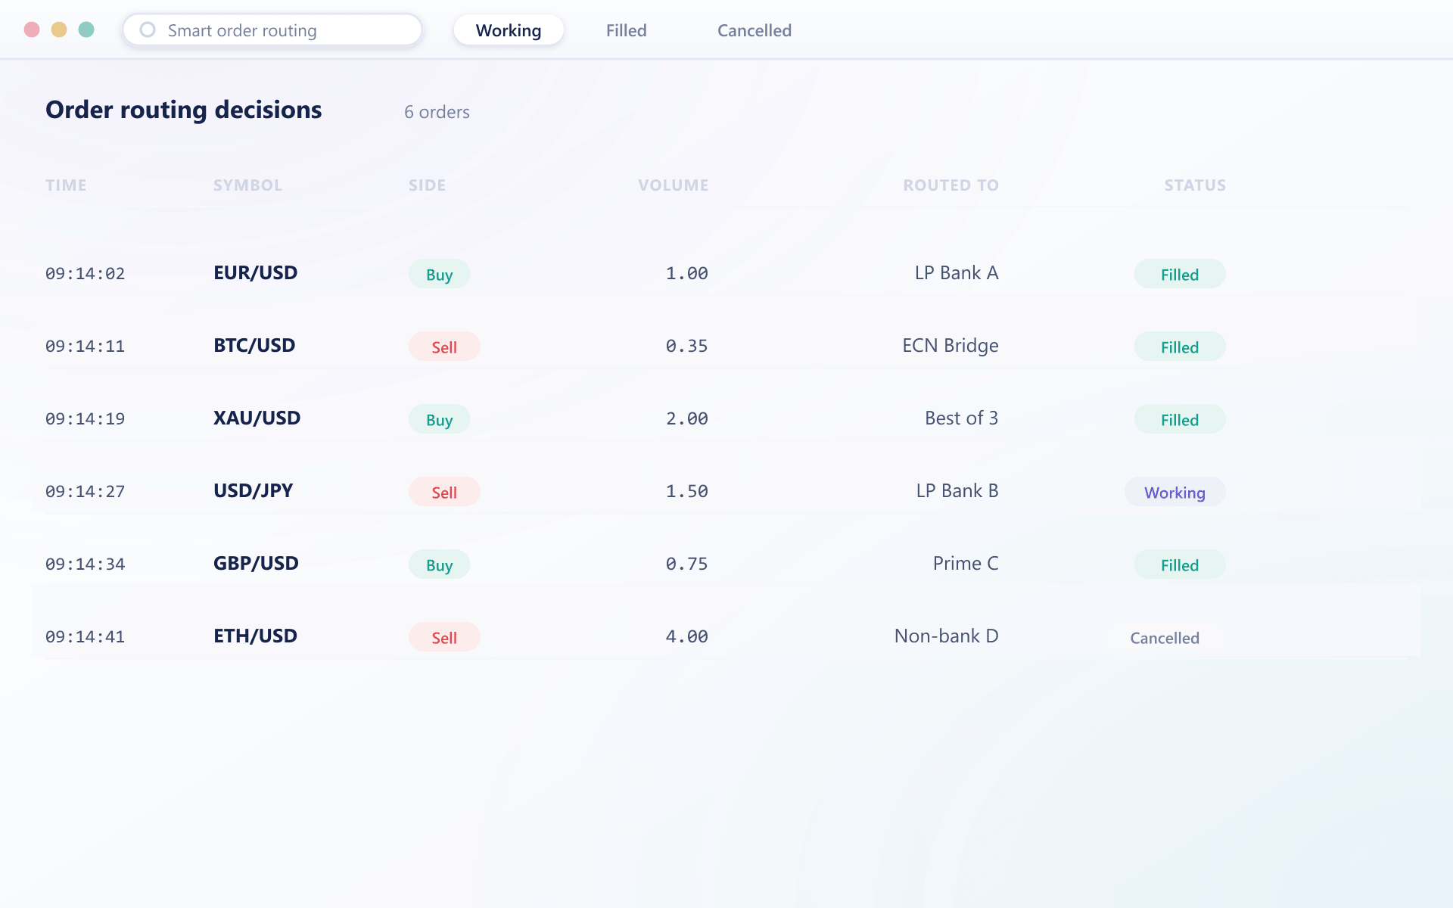Screen dimensions: 1453x908
Task: Sort by the SYMBOL column header
Action: (x=247, y=185)
